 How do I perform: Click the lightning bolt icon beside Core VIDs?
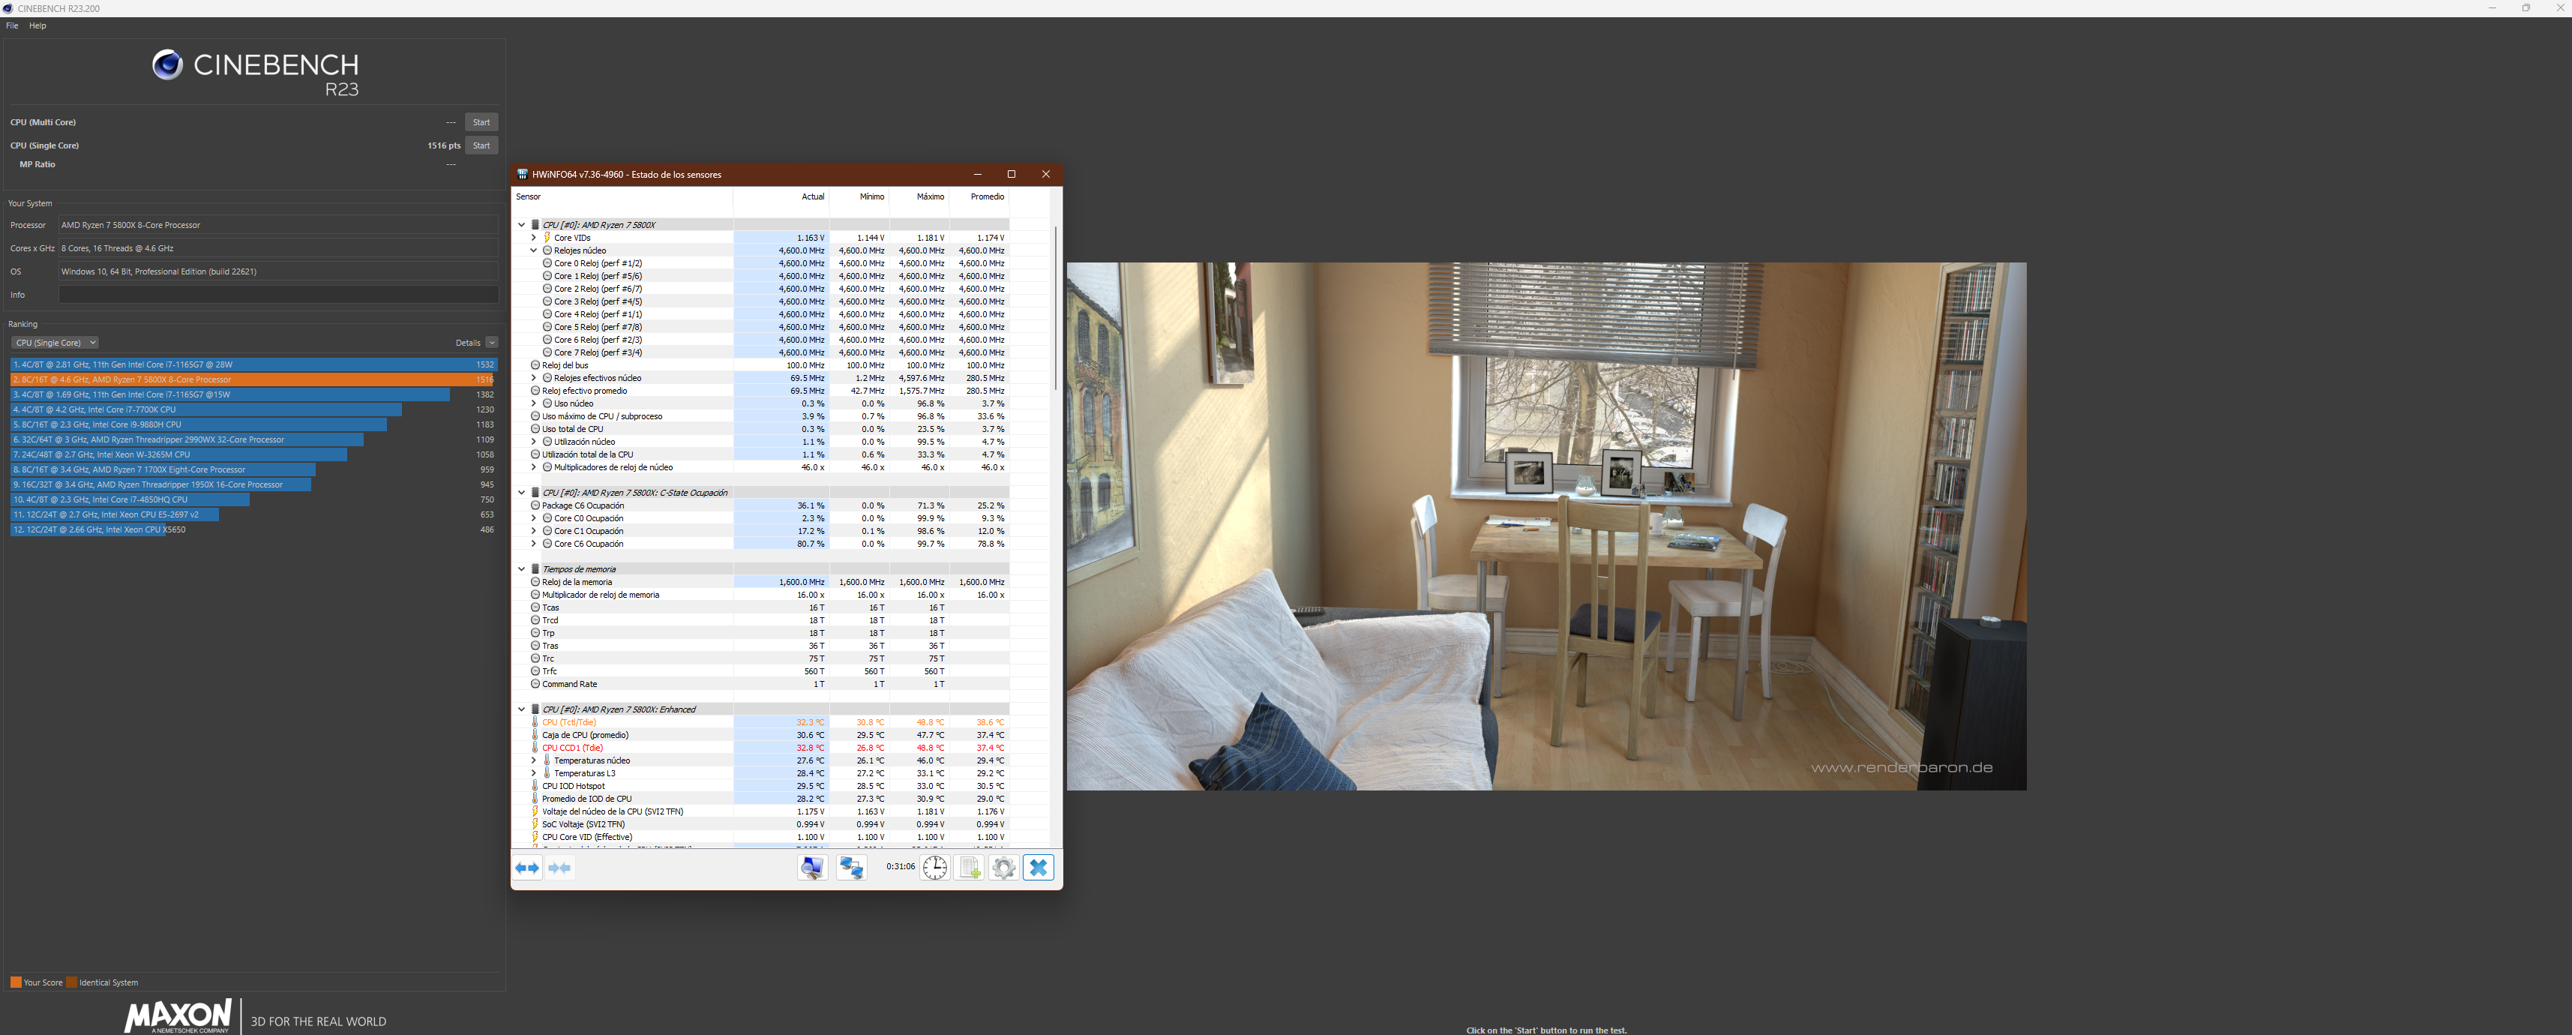(x=547, y=238)
